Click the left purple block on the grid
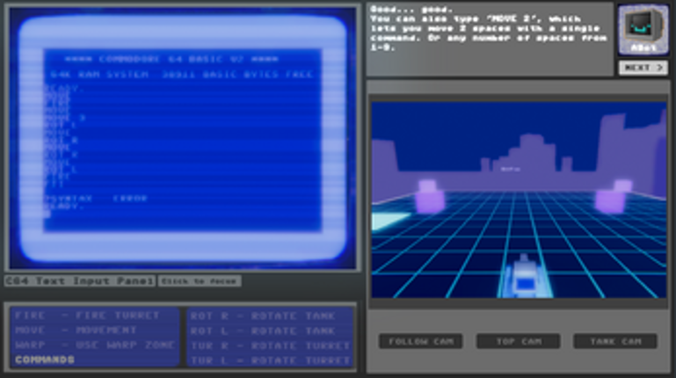The width and height of the screenshot is (676, 378). (x=429, y=197)
